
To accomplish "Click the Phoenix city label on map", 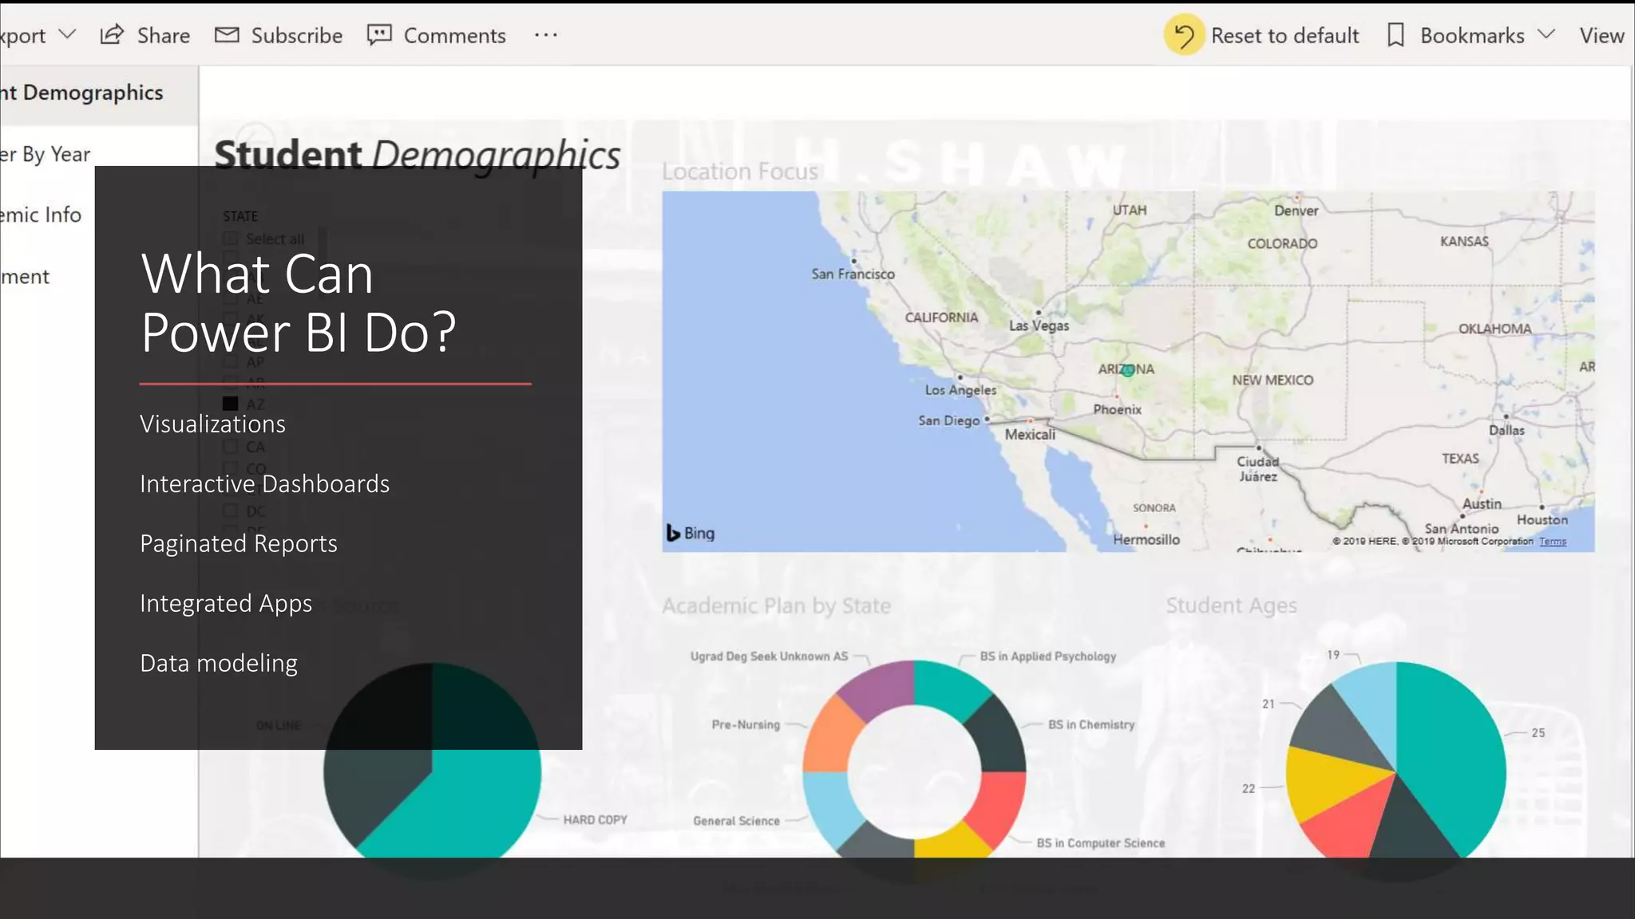I will coord(1118,409).
